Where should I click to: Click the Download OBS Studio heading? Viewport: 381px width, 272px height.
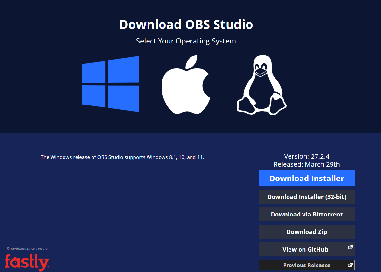click(x=186, y=24)
